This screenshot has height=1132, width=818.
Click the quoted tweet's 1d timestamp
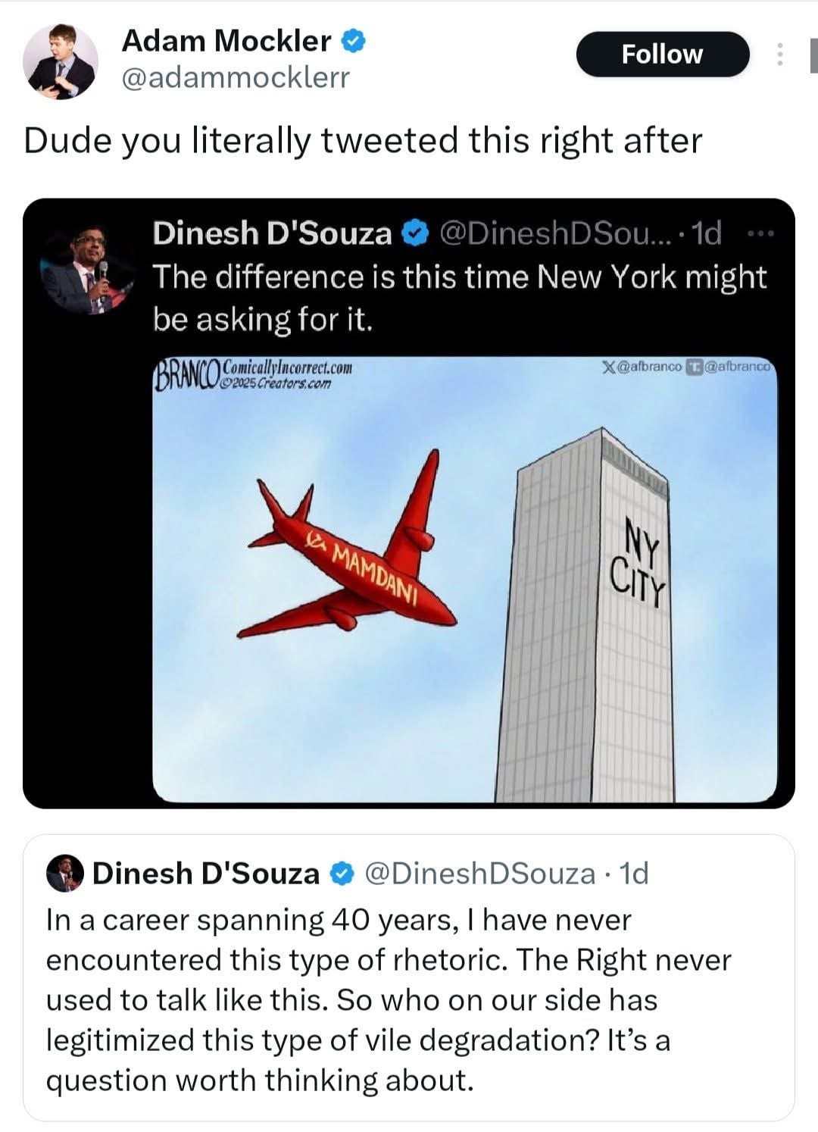click(634, 874)
